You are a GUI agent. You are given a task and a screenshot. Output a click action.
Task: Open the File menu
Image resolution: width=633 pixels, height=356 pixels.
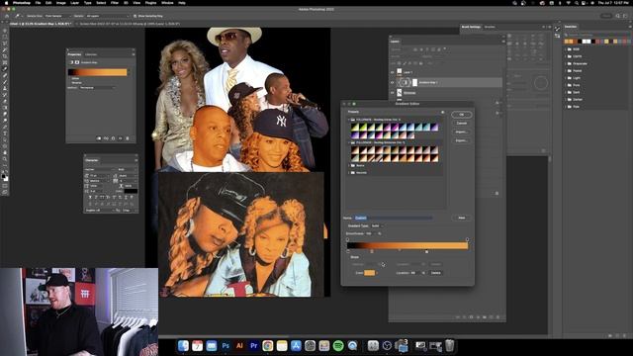(38, 3)
